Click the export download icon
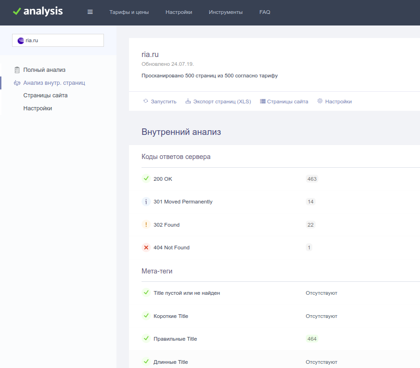The height and width of the screenshot is (368, 420). point(188,101)
